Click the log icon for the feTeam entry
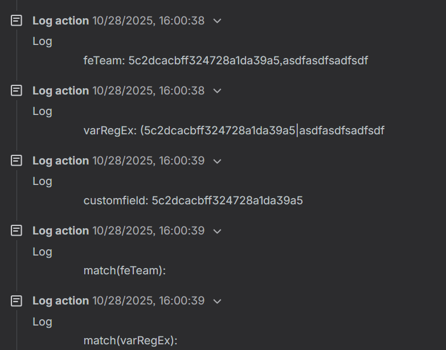Image resolution: width=446 pixels, height=350 pixels. [17, 20]
